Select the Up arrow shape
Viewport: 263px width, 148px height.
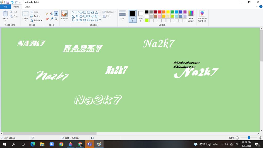pos(97,16)
